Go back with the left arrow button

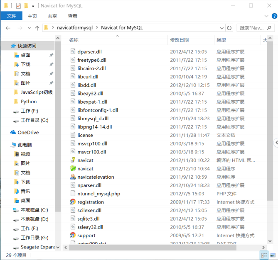point(8,28)
